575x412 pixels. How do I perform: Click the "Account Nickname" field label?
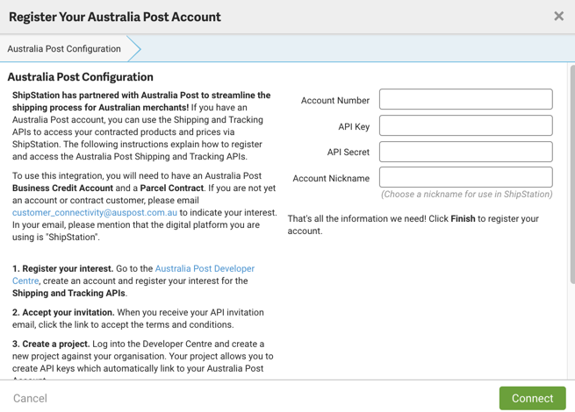click(331, 178)
